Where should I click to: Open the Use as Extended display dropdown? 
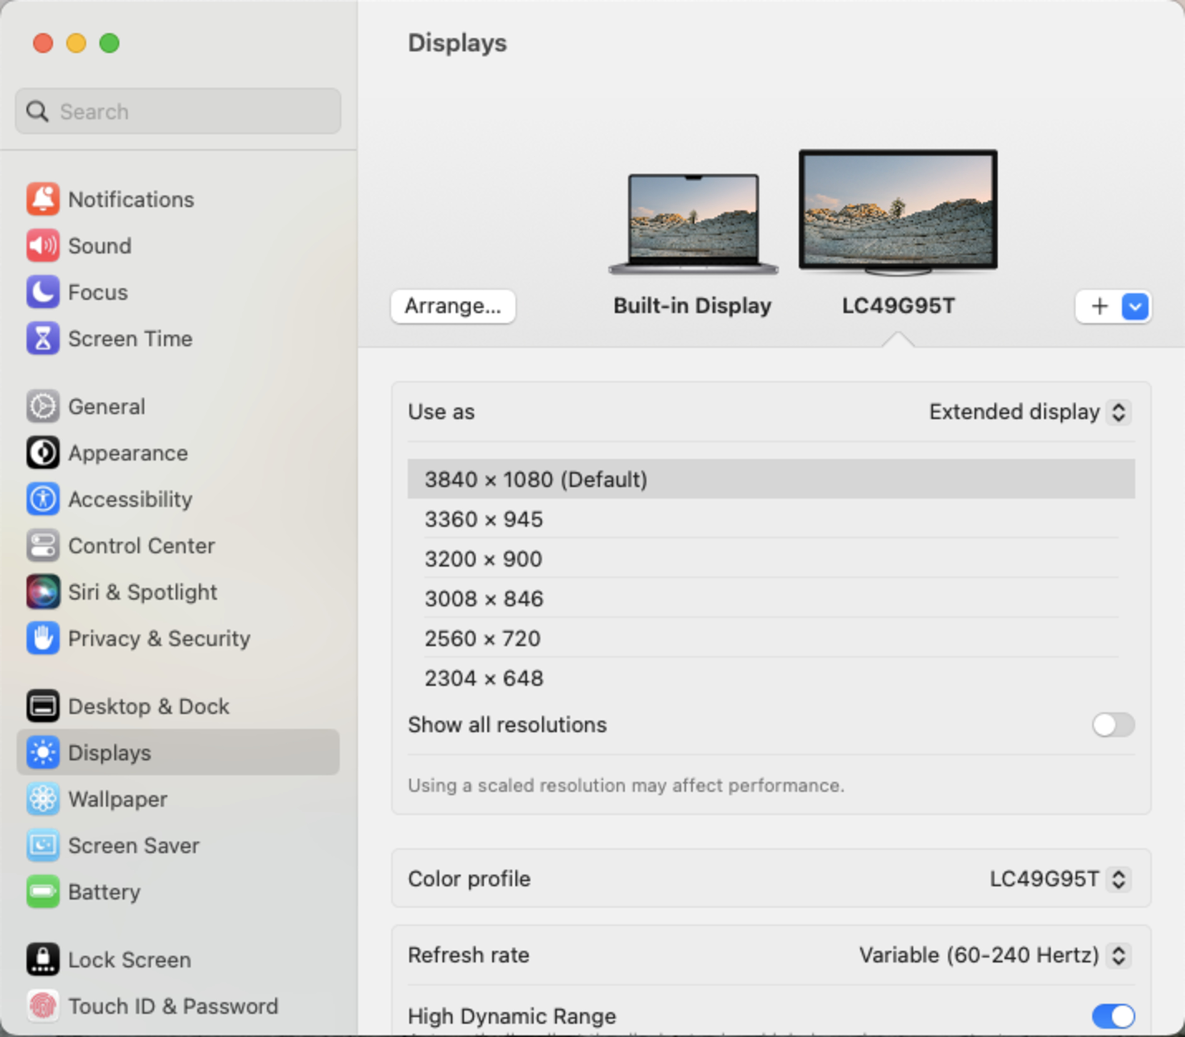tap(1029, 412)
